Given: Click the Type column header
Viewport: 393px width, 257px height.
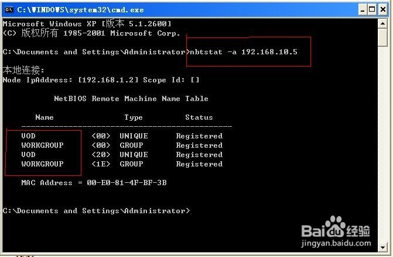Looking at the screenshot, I should [133, 117].
